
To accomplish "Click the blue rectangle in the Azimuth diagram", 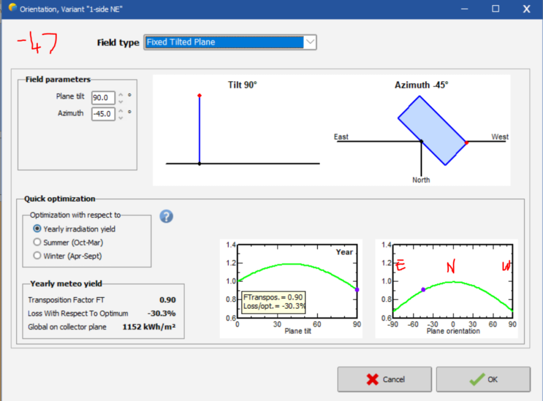I will point(432,131).
